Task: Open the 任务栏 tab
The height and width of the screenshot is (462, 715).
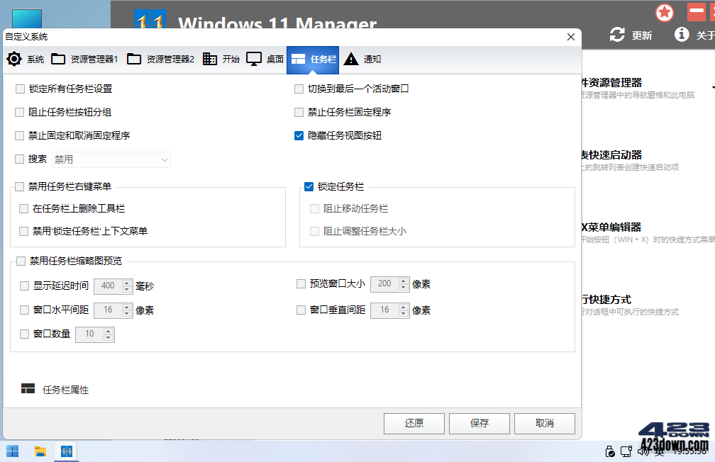Action: click(x=313, y=60)
